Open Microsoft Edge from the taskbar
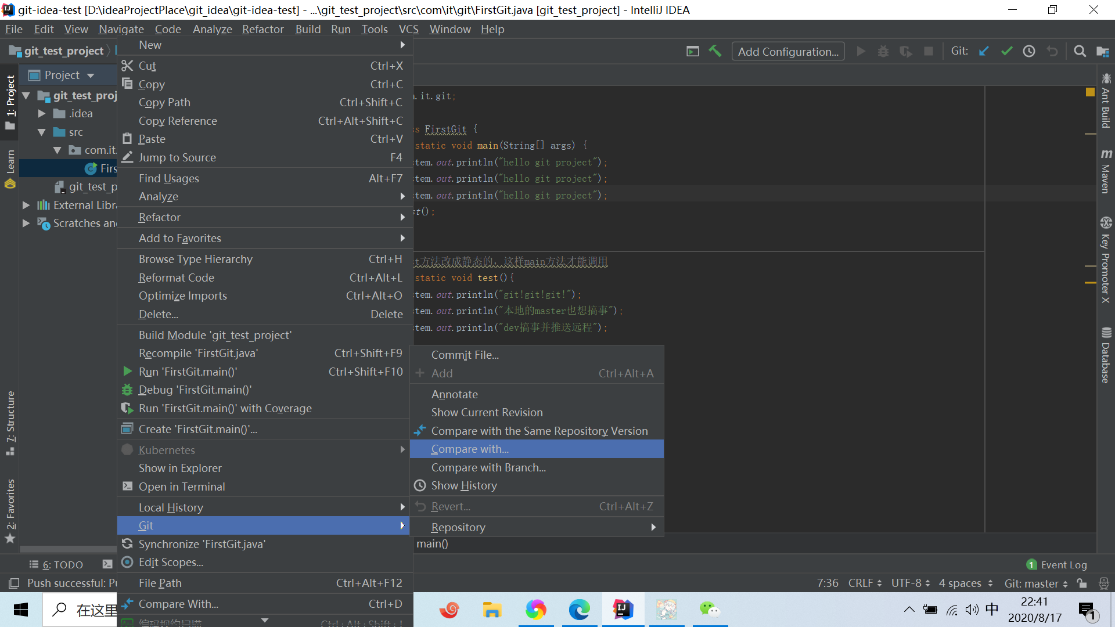Viewport: 1115px width, 627px height. (579, 610)
